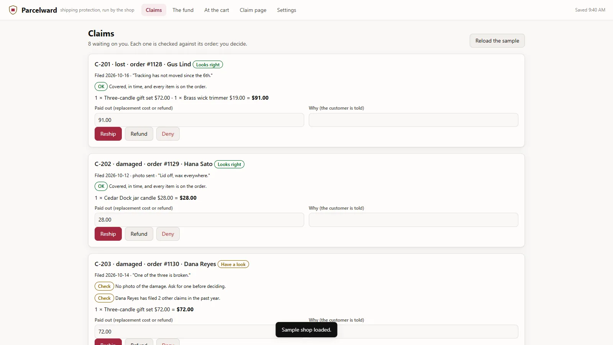Click the Sample shop loaded toast
Screen dimensions: 613x345
pos(306,330)
